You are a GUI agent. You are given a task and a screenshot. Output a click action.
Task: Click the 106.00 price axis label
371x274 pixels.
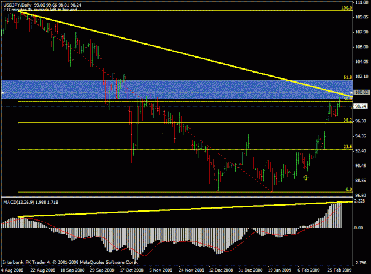362,47
